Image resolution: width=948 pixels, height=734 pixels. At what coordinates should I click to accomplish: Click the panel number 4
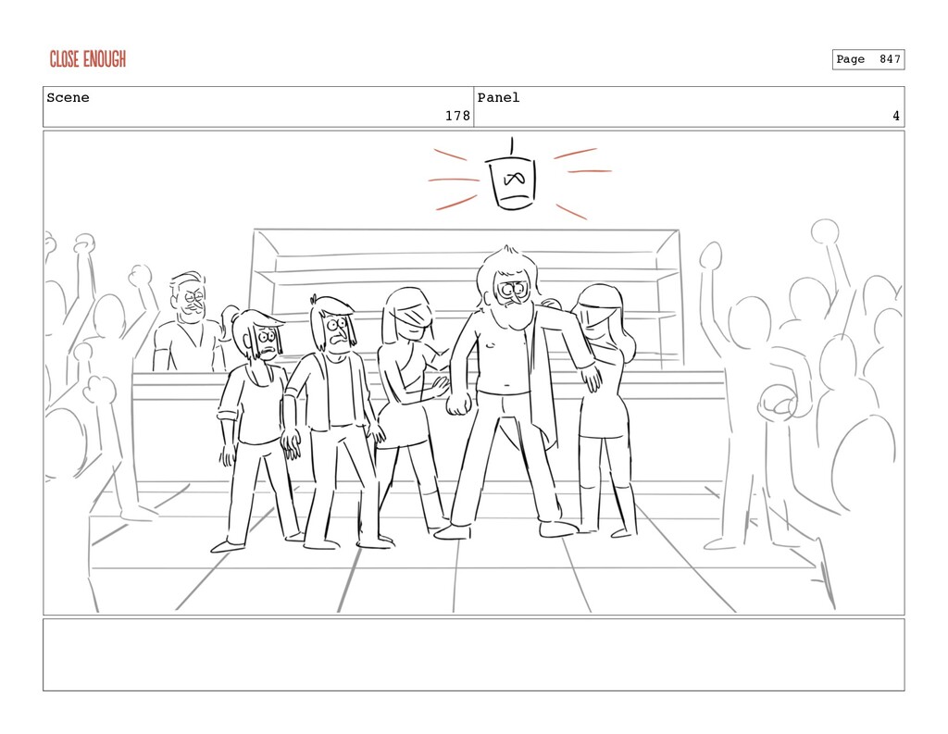896,116
